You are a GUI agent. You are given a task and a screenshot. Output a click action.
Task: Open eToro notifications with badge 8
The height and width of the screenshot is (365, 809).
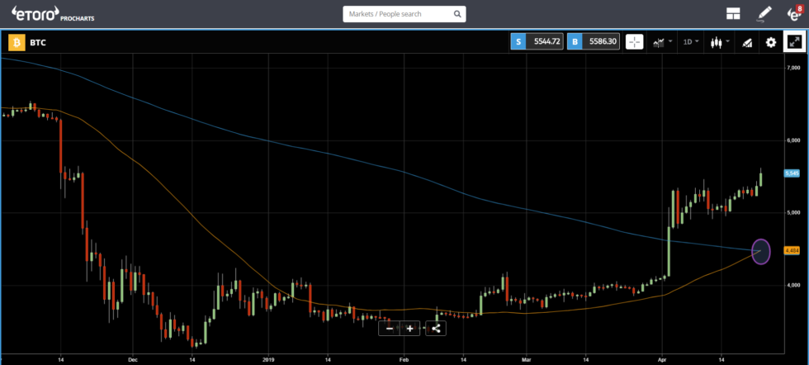tap(794, 13)
